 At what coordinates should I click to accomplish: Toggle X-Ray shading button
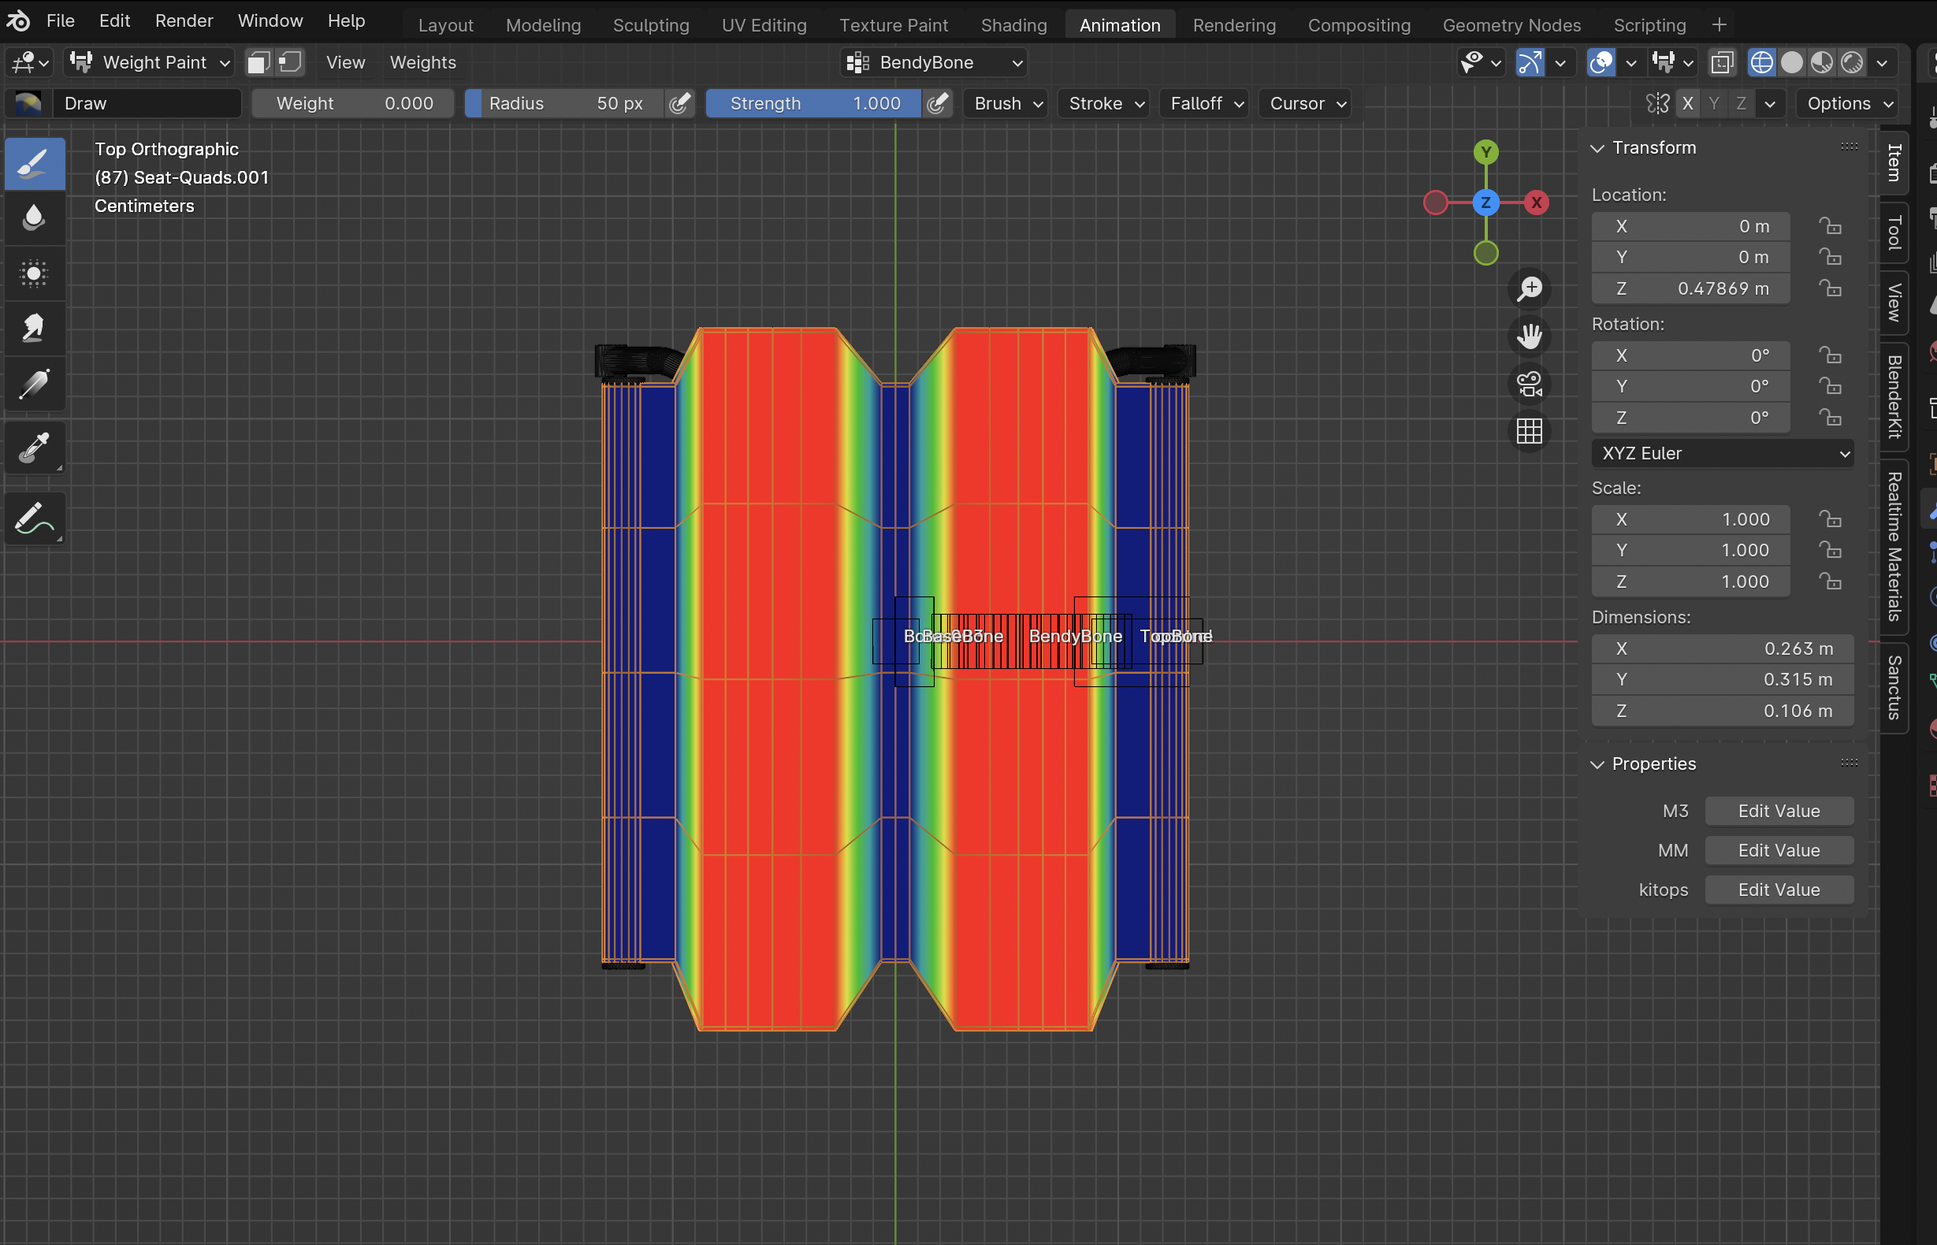pos(1722,62)
